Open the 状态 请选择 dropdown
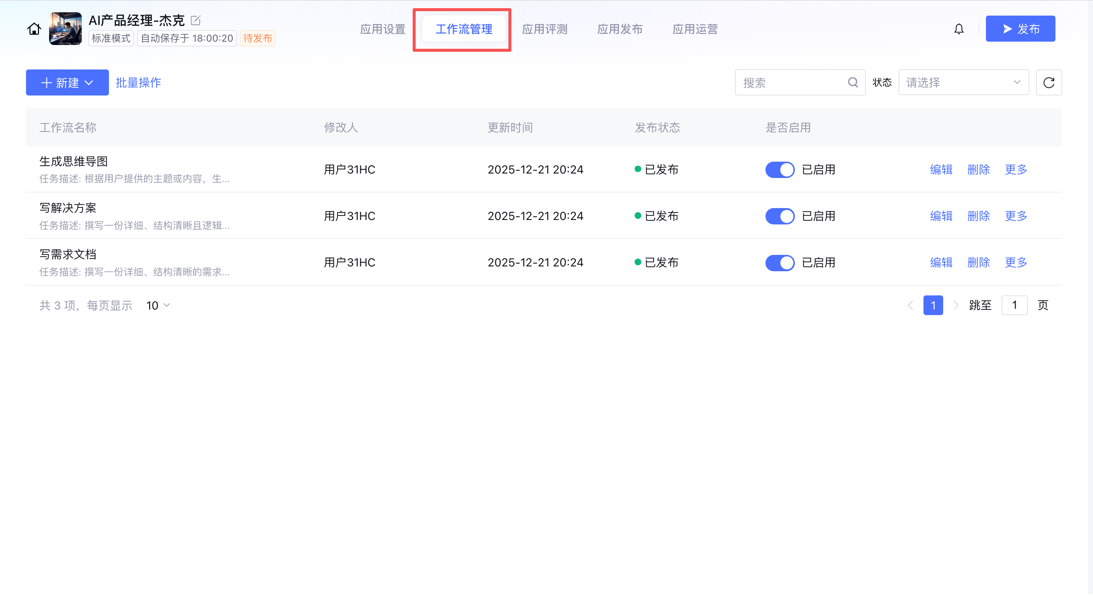This screenshot has height=596, width=1093. (963, 82)
